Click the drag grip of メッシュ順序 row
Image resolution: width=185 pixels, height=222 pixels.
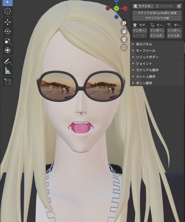click(x=181, y=77)
